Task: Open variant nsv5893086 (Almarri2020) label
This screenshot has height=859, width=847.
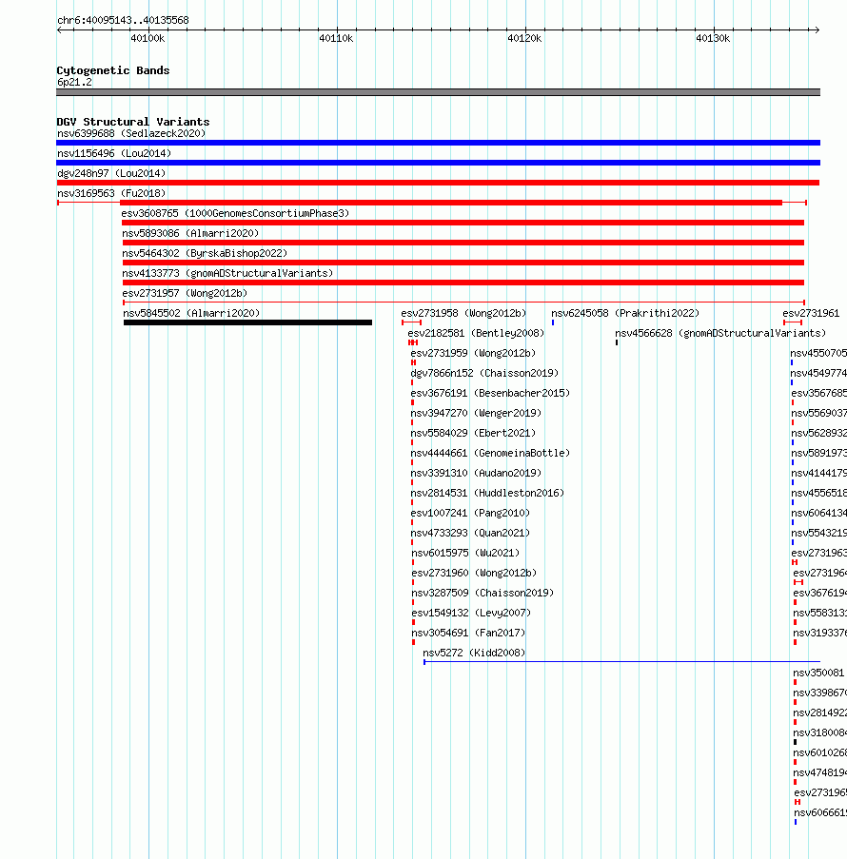Action: coord(190,233)
